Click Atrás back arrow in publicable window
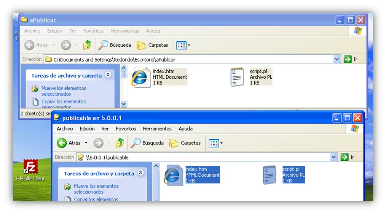 coord(62,143)
